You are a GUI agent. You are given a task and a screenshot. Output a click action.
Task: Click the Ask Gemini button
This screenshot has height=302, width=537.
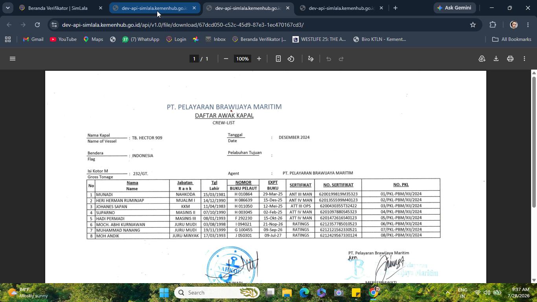point(454,8)
